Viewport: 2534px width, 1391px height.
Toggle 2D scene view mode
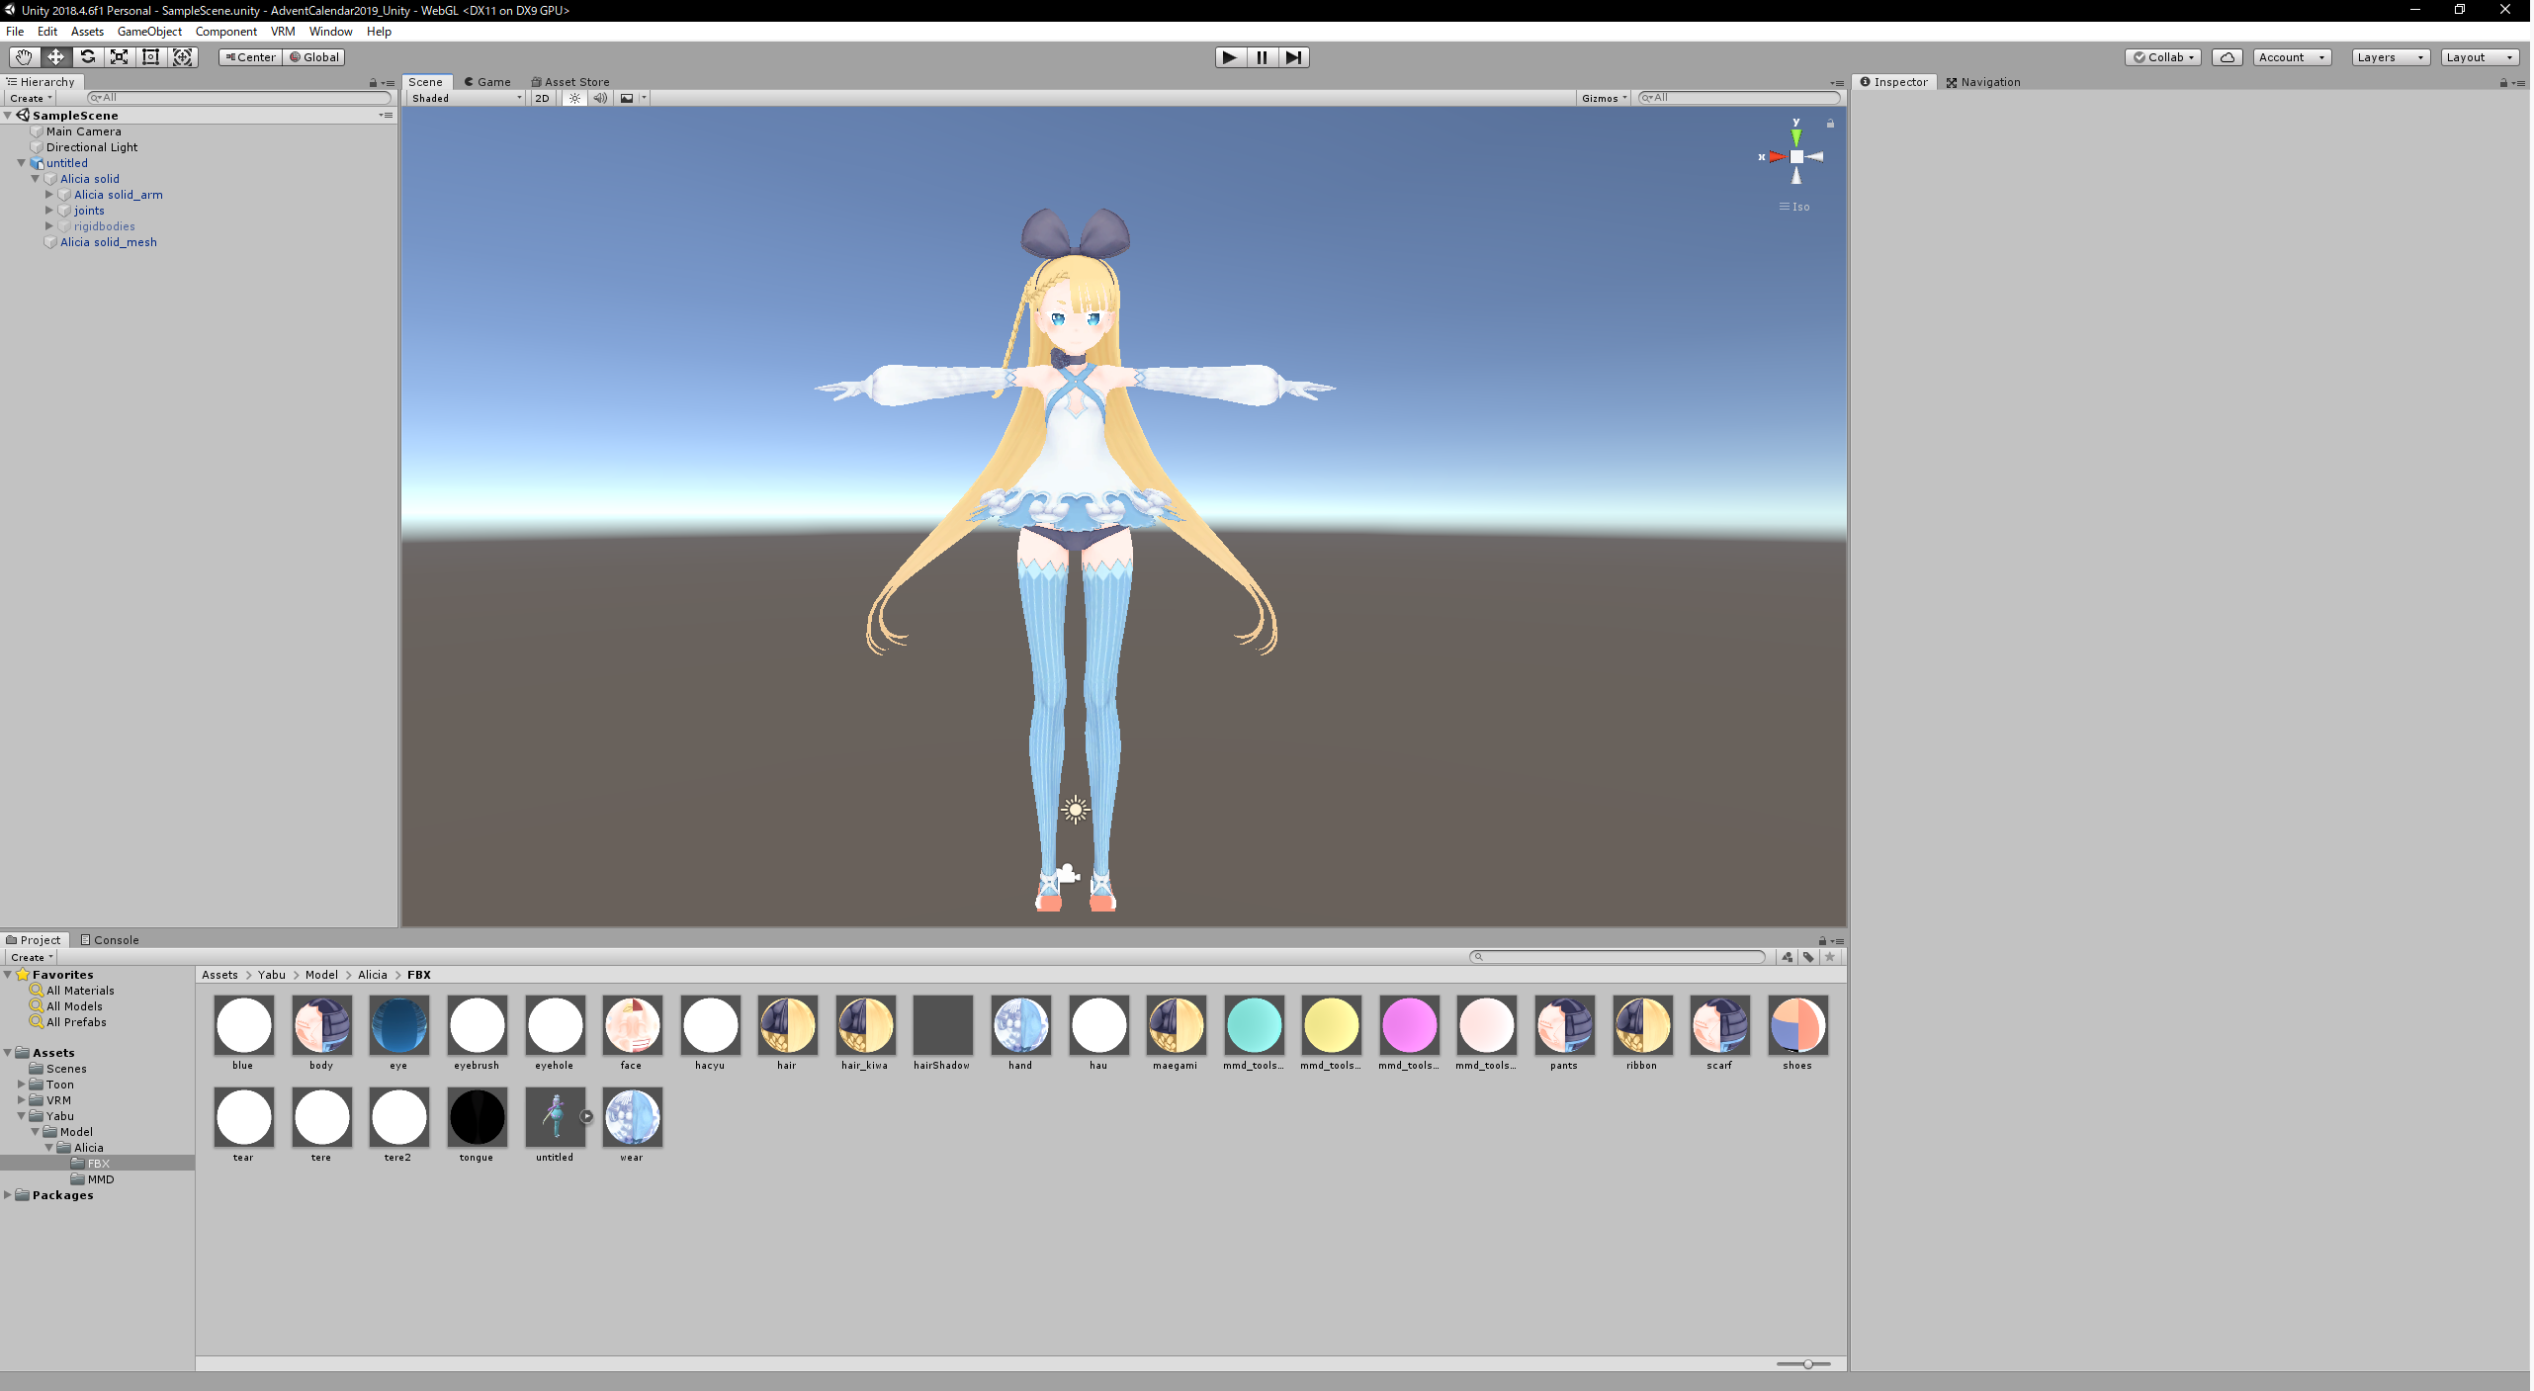point(542,98)
